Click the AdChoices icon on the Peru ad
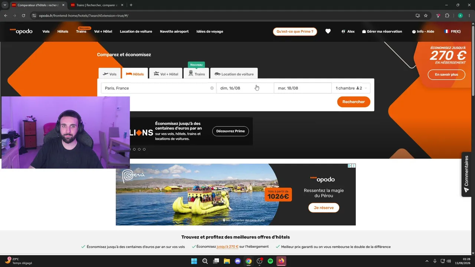The height and width of the screenshot is (267, 475). click(x=350, y=166)
